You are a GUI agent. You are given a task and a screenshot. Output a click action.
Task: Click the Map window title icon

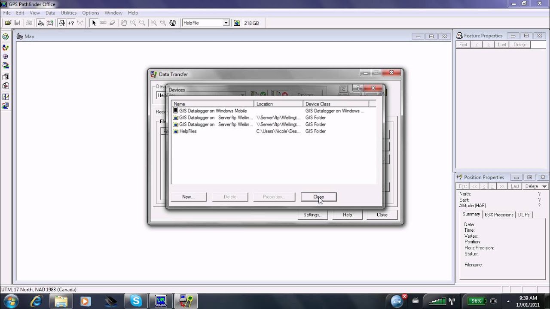(19, 36)
